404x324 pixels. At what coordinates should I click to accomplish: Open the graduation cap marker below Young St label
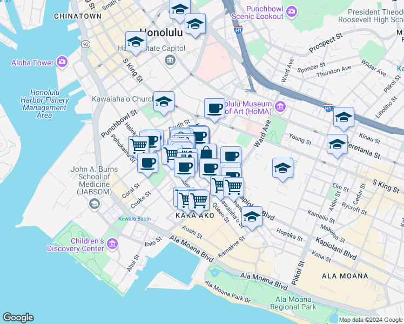[x=282, y=170]
